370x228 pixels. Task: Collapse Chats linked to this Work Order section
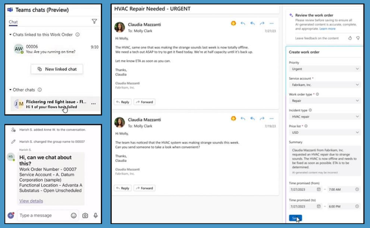click(11, 35)
